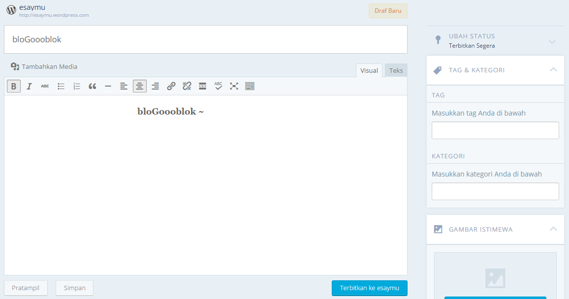Click the Draf Baru button

pyautogui.click(x=388, y=11)
